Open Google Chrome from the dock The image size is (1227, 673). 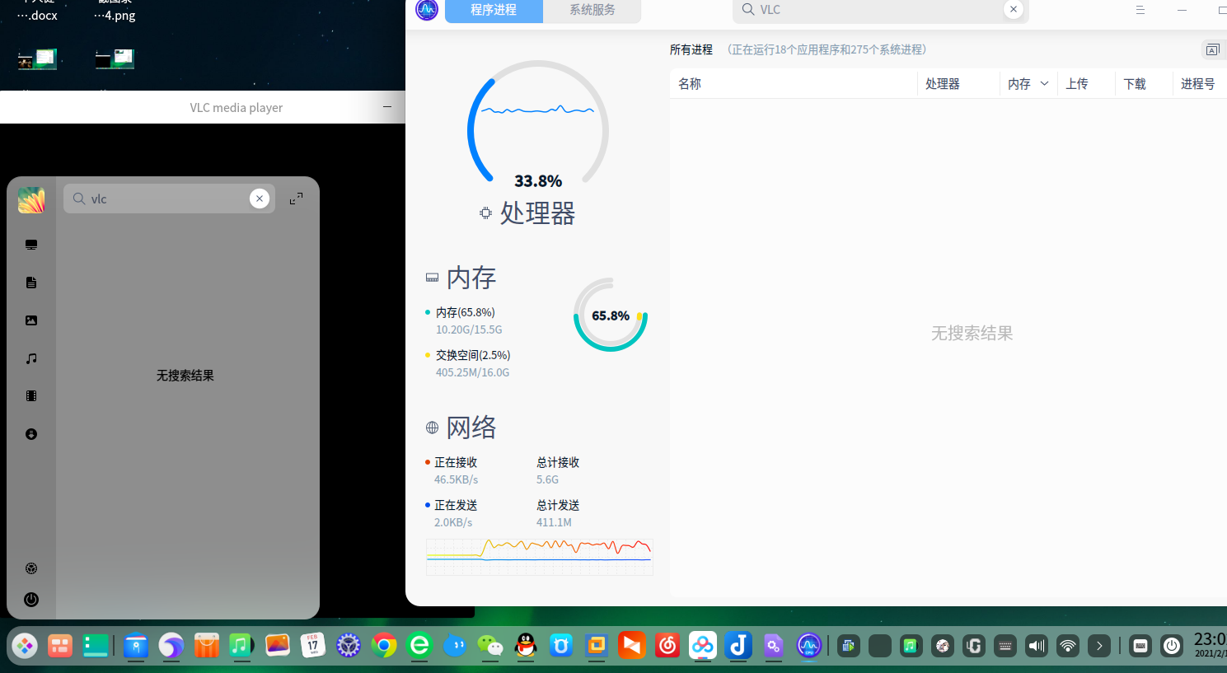pos(384,646)
